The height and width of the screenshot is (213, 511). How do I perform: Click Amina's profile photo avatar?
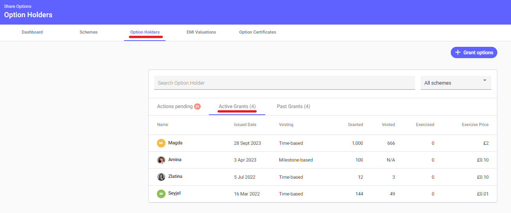161,160
